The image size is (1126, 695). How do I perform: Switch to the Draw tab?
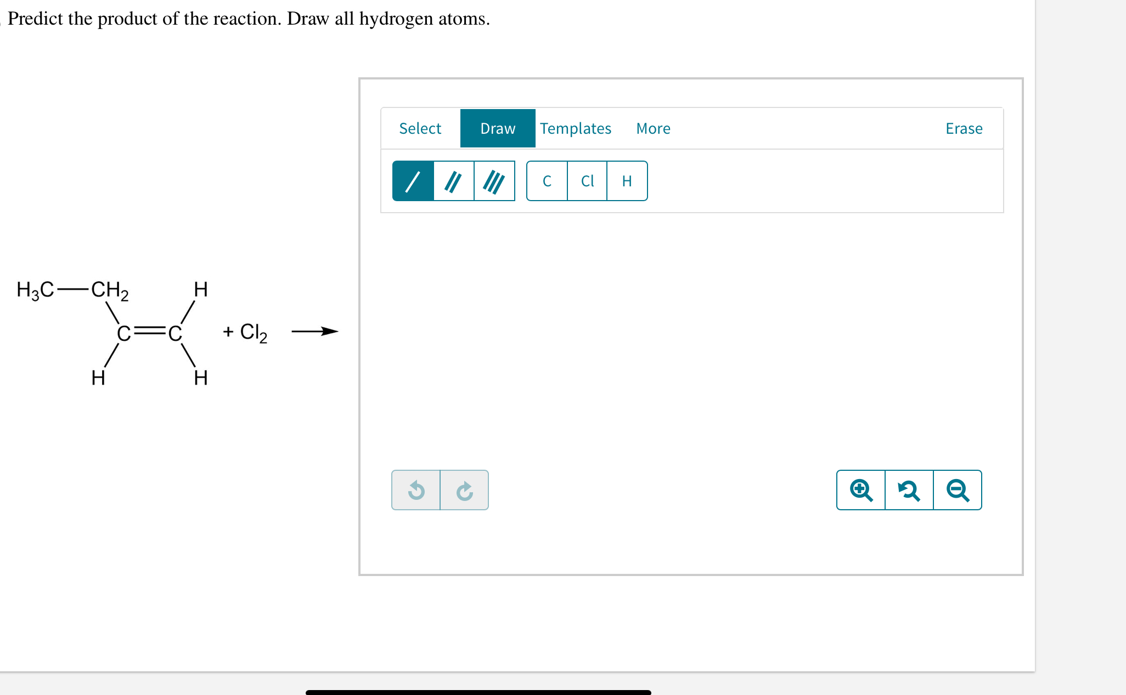pos(497,128)
